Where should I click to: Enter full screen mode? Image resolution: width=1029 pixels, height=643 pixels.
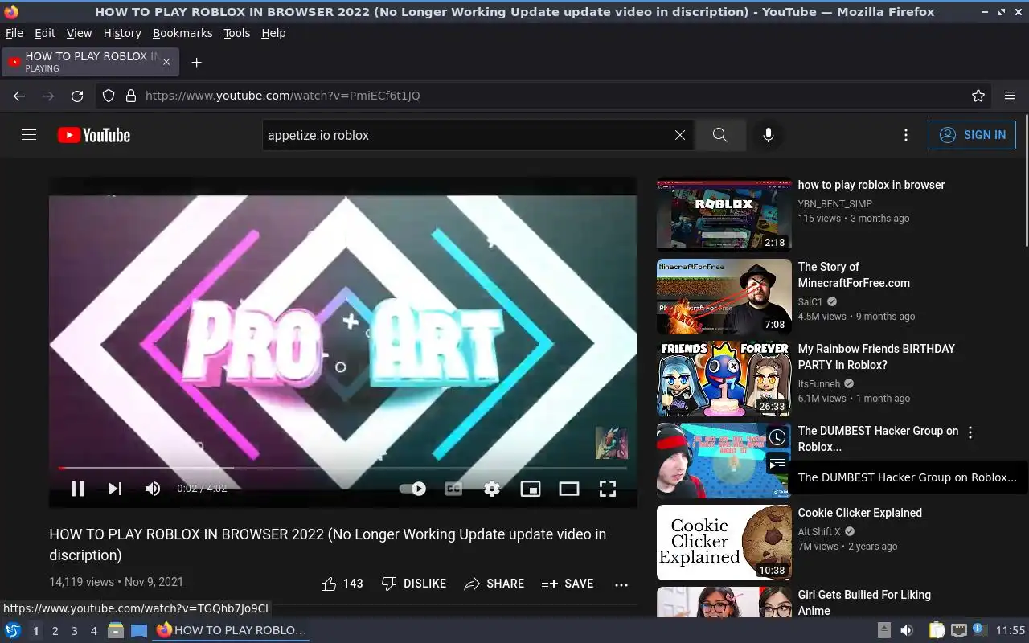pyautogui.click(x=608, y=489)
